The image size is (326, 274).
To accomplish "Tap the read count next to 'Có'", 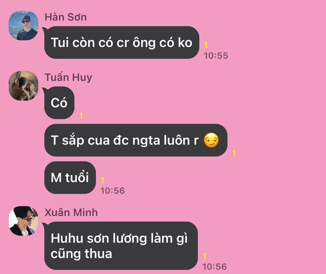I will pos(81,116).
